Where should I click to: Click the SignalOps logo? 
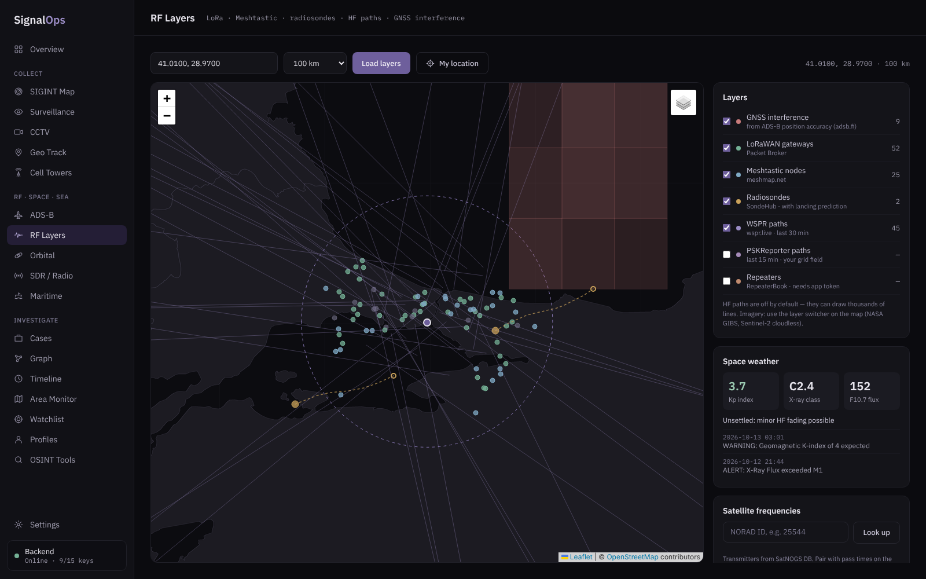[x=39, y=20]
